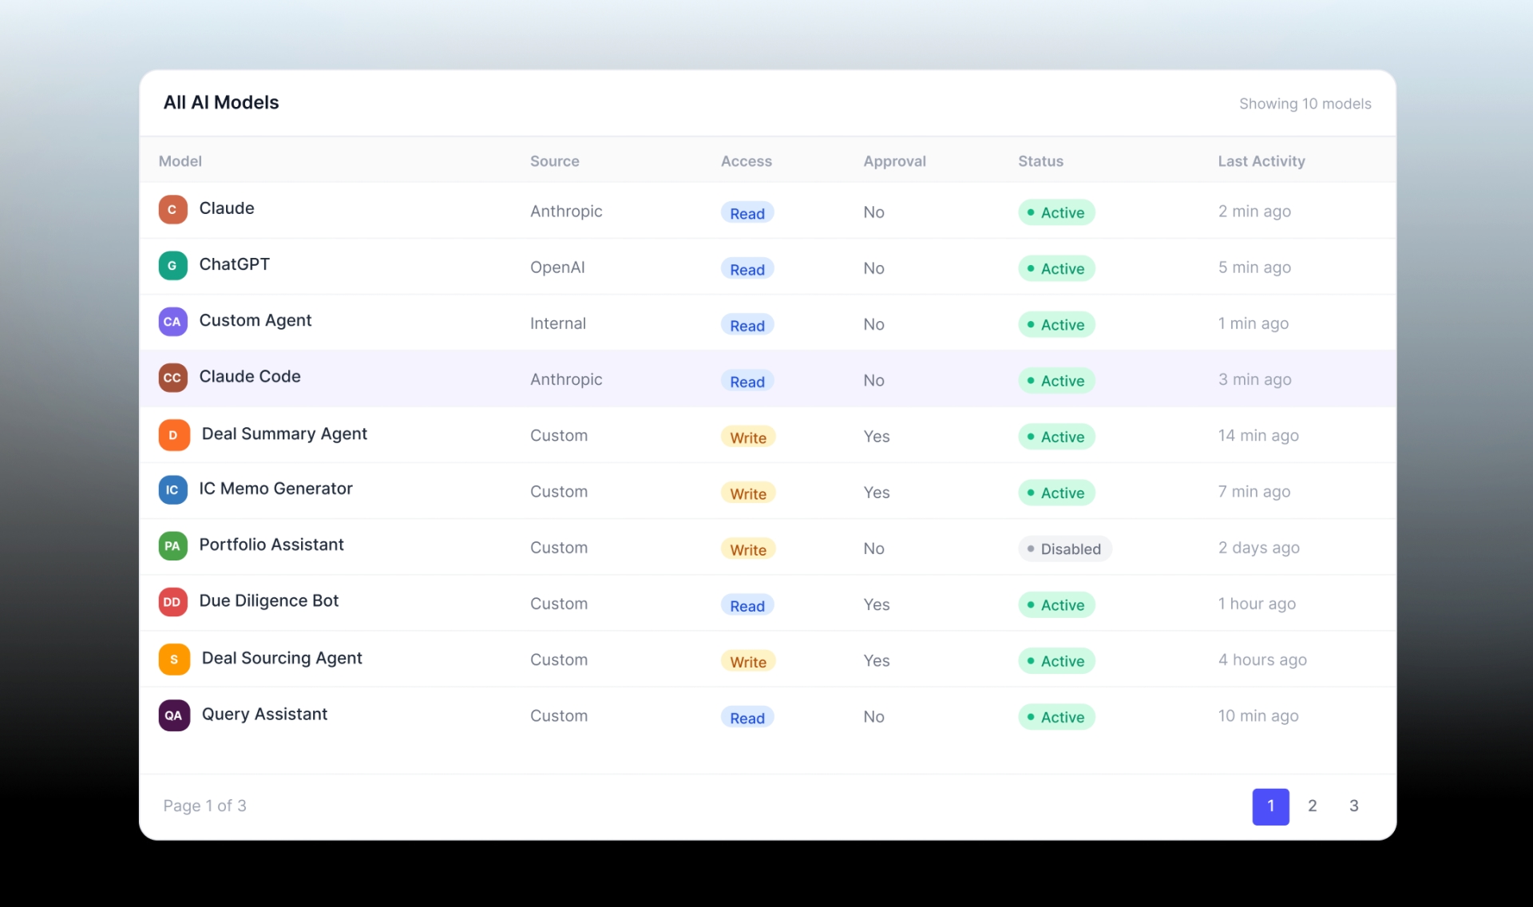
Task: Click the Active status for ChatGPT
Action: click(1056, 268)
